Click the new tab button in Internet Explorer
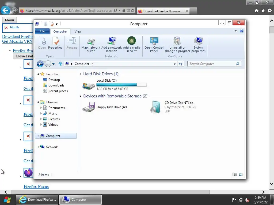This screenshot has width=274, height=205. click(193, 11)
